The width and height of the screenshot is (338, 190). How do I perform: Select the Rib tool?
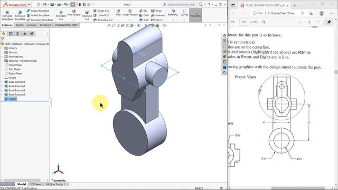pos(143,11)
